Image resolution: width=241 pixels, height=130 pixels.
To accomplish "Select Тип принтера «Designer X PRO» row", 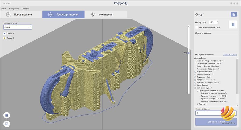I will (209, 64).
